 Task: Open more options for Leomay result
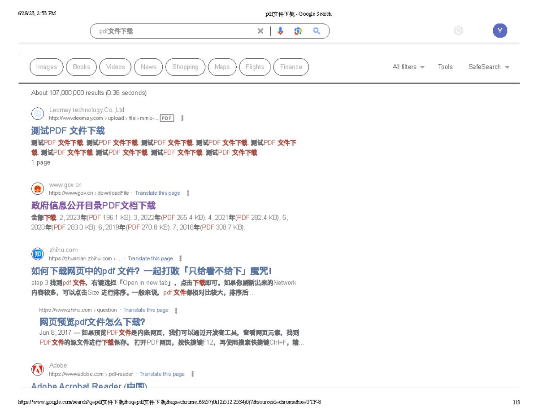pyautogui.click(x=182, y=118)
